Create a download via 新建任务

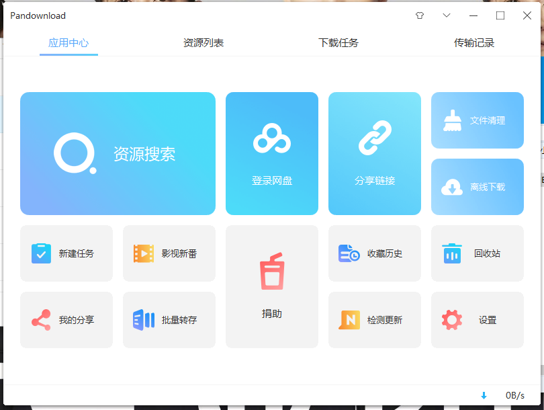point(66,253)
